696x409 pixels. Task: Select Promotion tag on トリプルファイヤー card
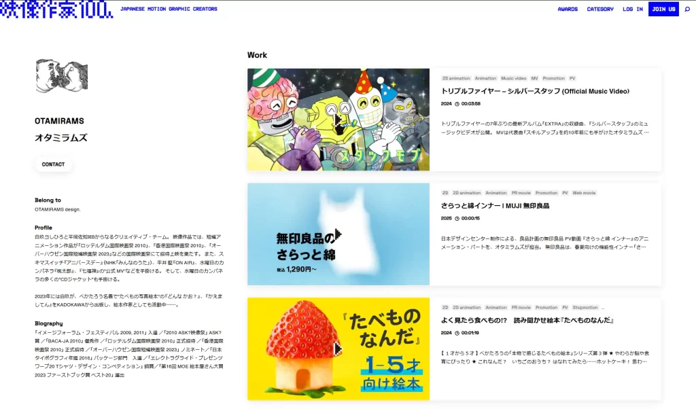(x=553, y=79)
